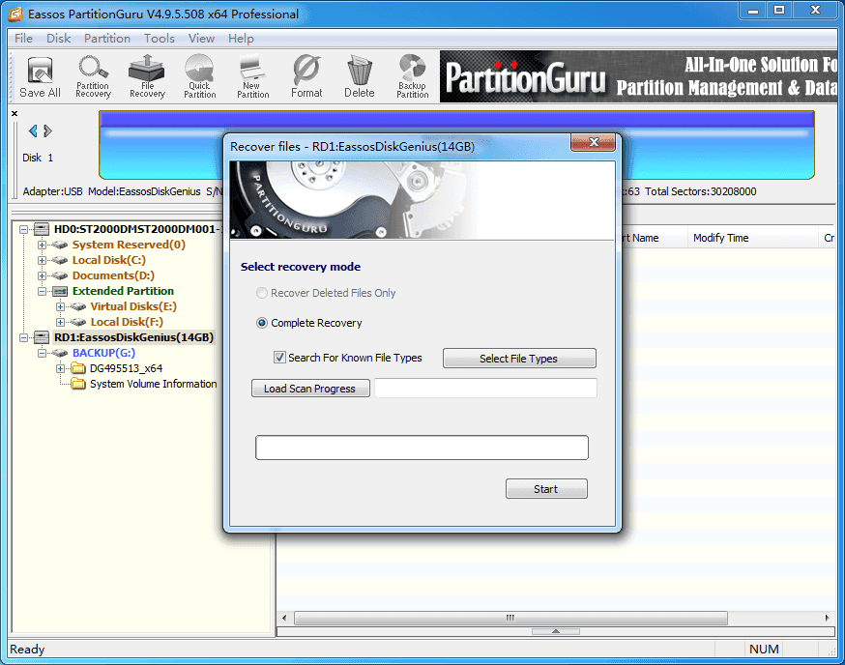845x665 pixels.
Task: Open the View menu
Action: click(x=201, y=39)
